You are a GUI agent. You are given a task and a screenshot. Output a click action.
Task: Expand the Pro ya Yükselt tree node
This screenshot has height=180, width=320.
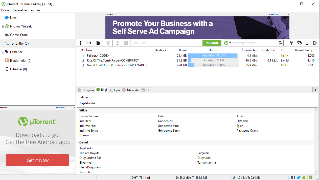click(x=3, y=26)
